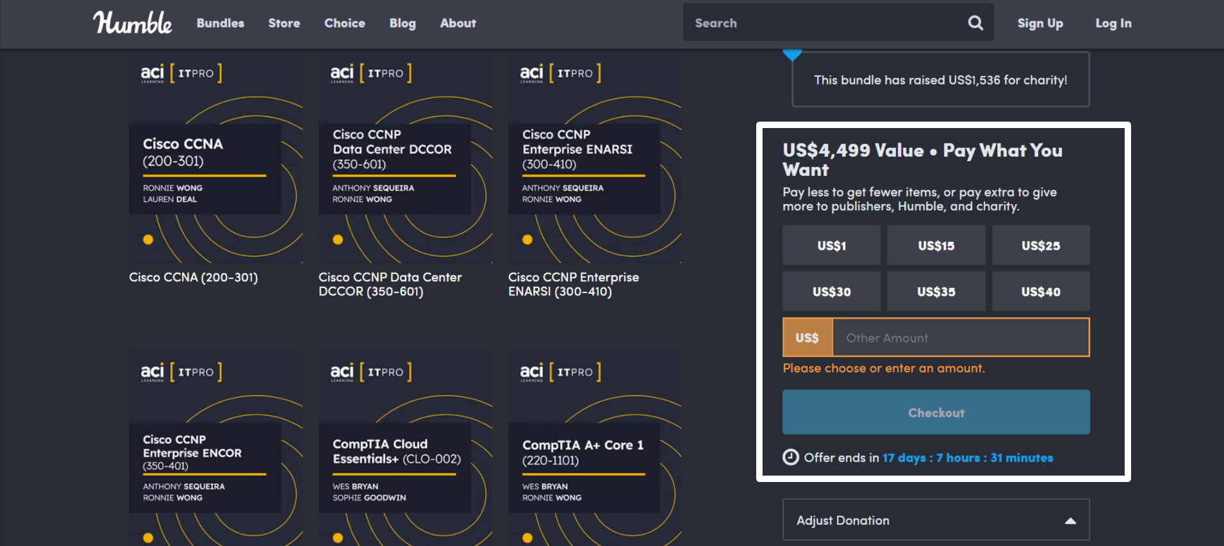Click the Sign Up link

point(1039,23)
